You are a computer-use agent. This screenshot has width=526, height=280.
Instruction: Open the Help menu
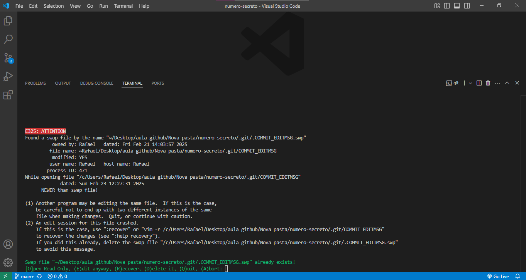click(144, 6)
